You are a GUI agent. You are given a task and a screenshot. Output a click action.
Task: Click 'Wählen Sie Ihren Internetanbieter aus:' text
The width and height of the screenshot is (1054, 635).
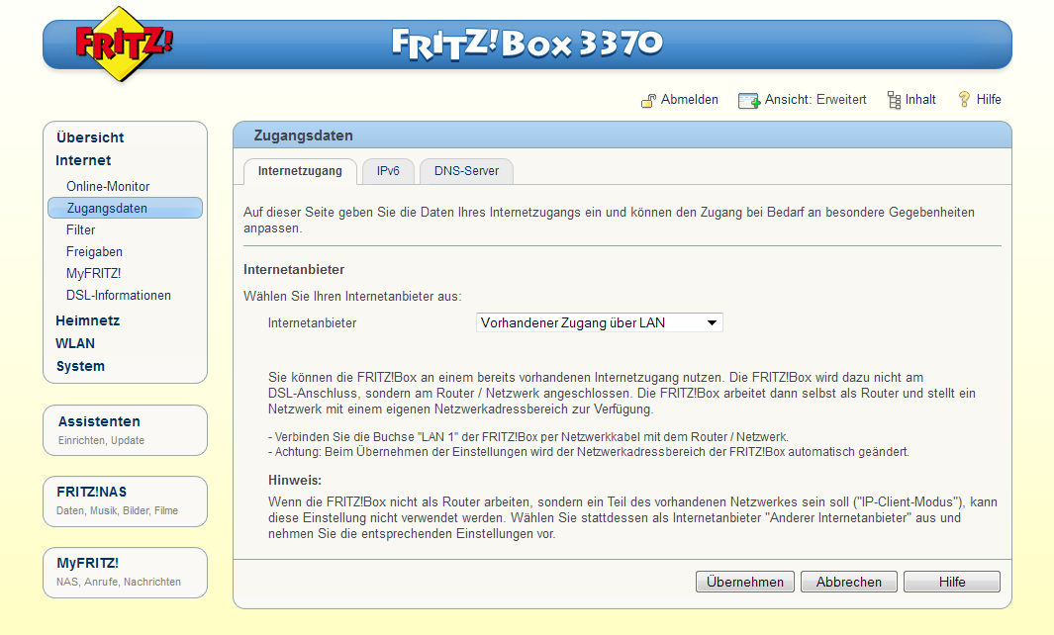coord(352,297)
